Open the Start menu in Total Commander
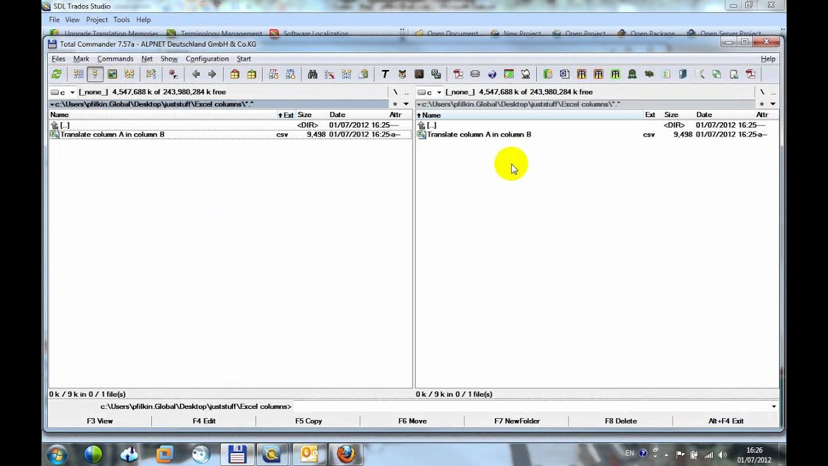The height and width of the screenshot is (466, 828). [x=244, y=59]
